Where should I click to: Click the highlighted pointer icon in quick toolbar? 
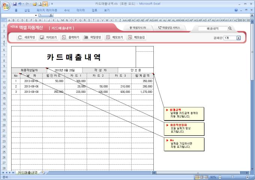[x=45, y=4]
